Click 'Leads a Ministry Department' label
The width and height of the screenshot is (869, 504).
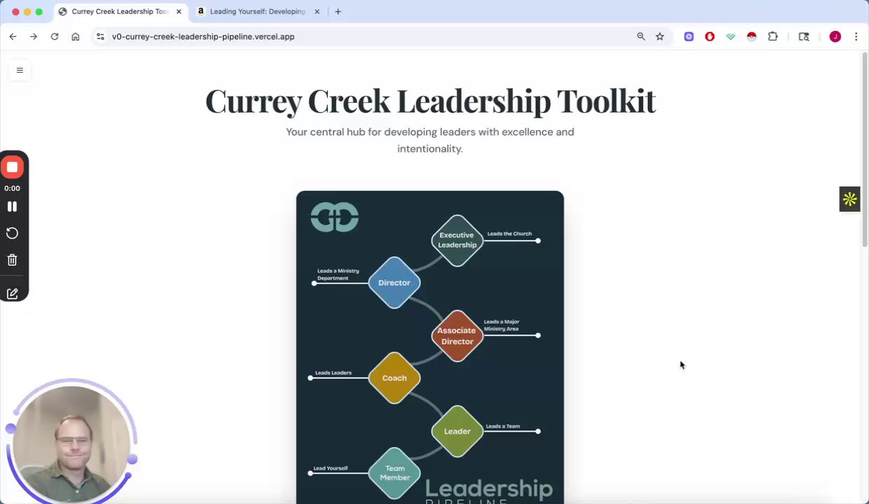coord(338,274)
